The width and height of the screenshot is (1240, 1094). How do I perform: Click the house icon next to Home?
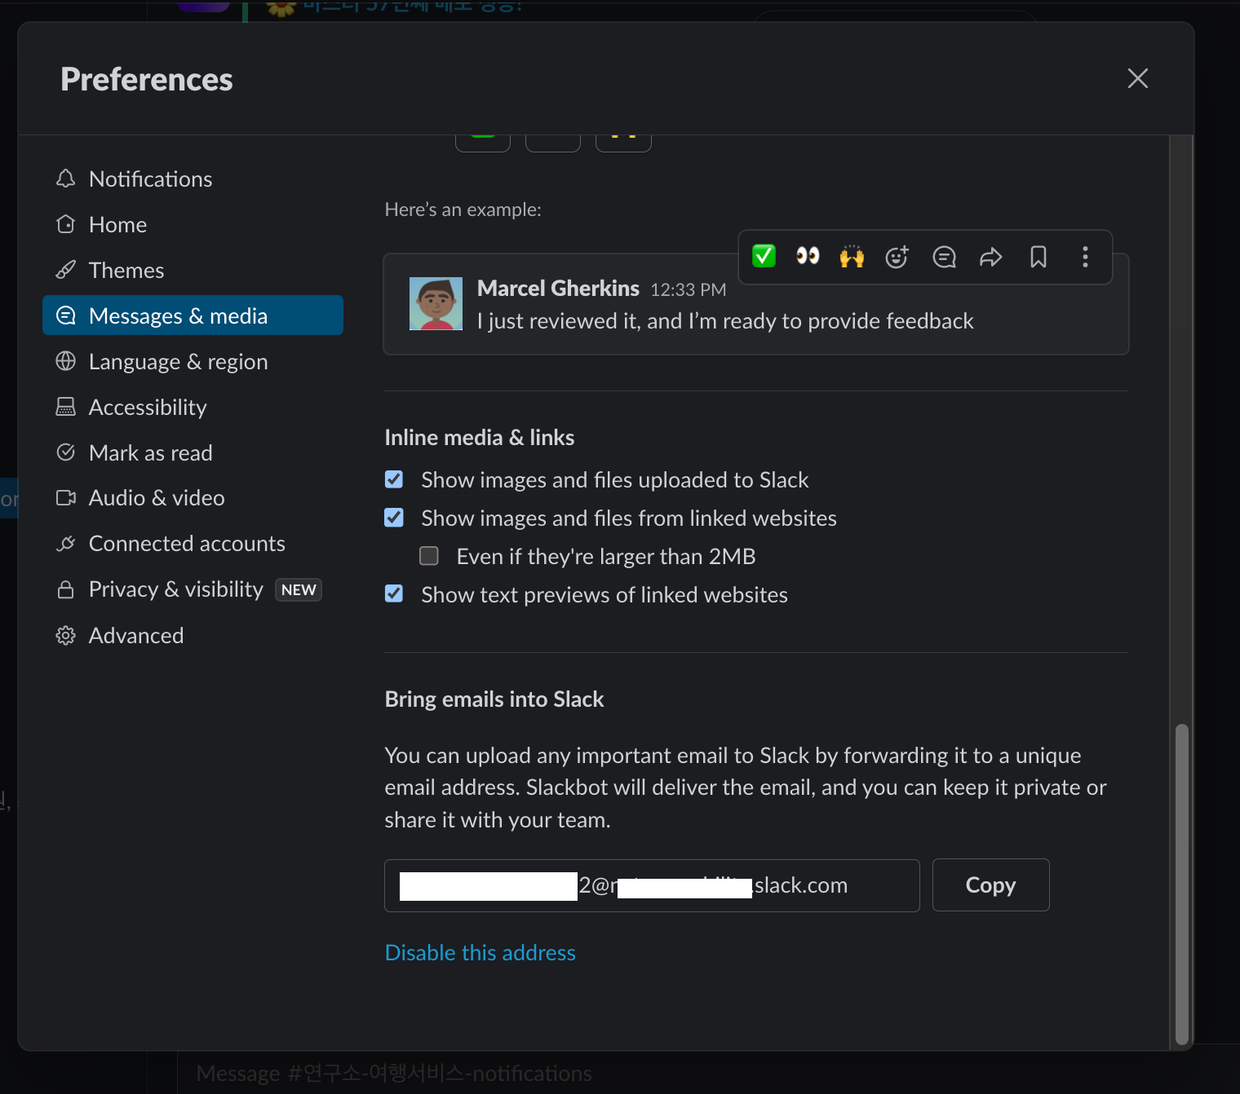tap(66, 224)
